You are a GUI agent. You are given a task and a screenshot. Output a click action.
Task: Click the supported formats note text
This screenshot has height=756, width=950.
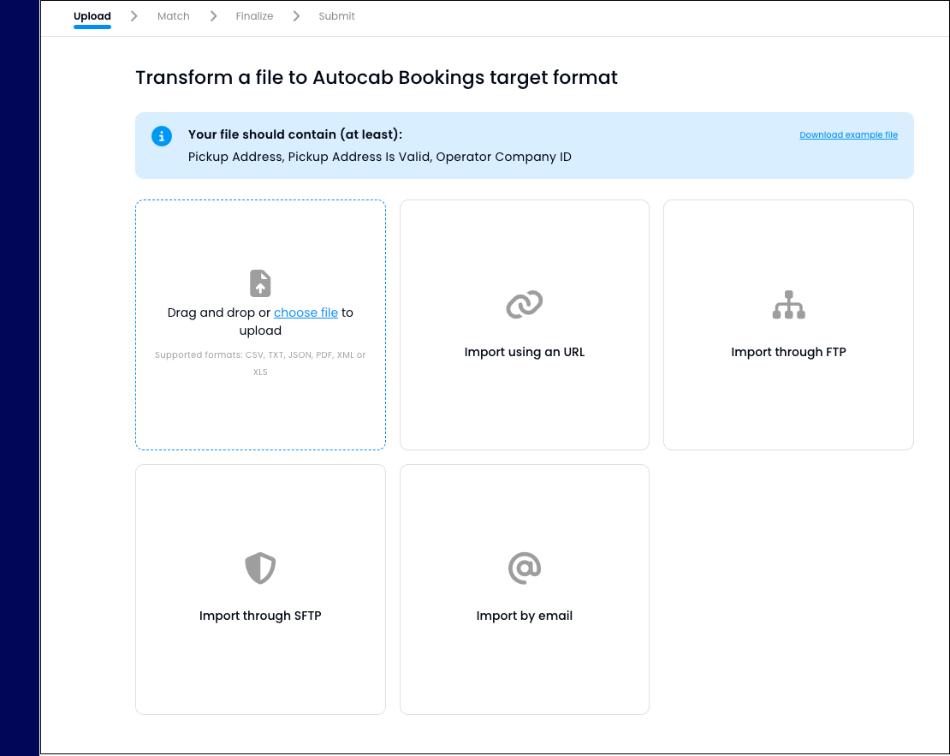[x=260, y=363]
